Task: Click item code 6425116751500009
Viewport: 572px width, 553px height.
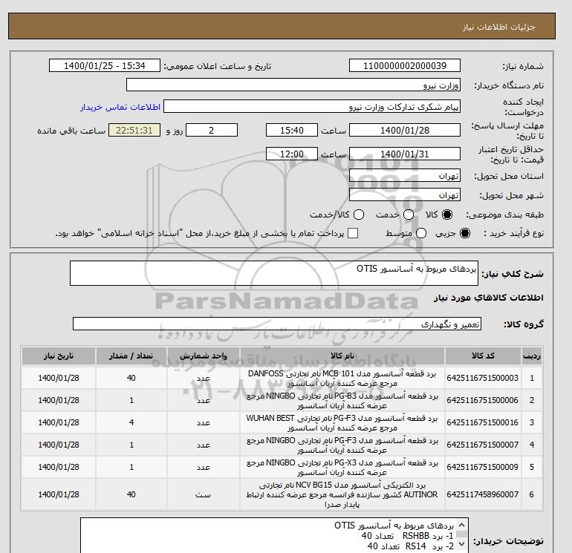Action: pyautogui.click(x=482, y=467)
